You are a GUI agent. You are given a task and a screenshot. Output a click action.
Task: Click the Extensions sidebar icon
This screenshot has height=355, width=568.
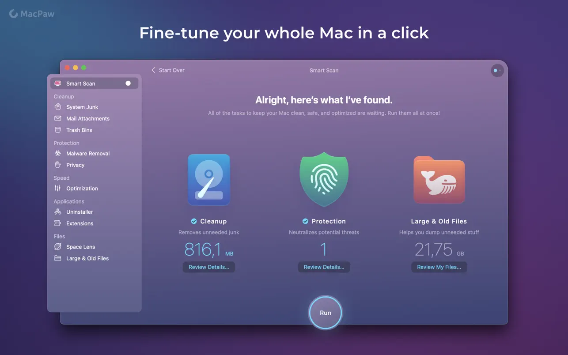[57, 223]
